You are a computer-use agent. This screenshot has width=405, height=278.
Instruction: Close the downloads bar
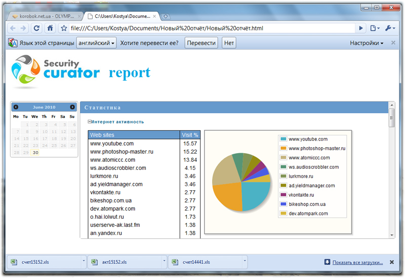click(391, 262)
